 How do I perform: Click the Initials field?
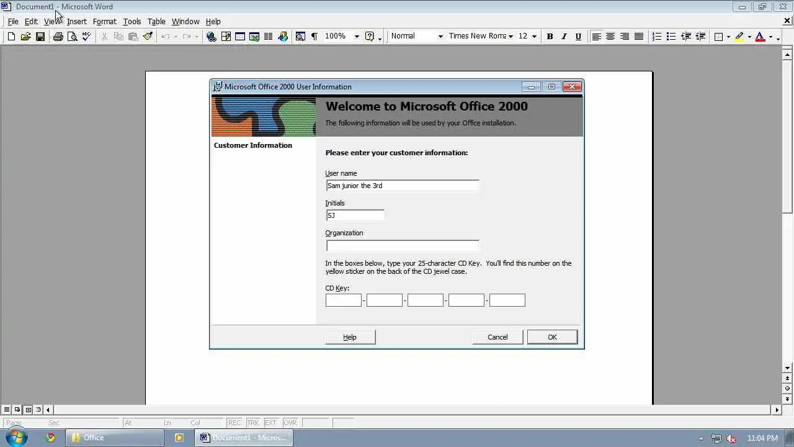(x=355, y=215)
